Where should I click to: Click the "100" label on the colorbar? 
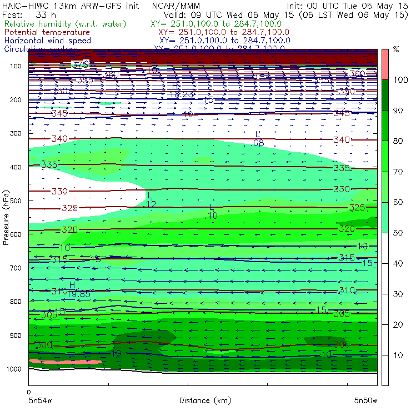400,79
